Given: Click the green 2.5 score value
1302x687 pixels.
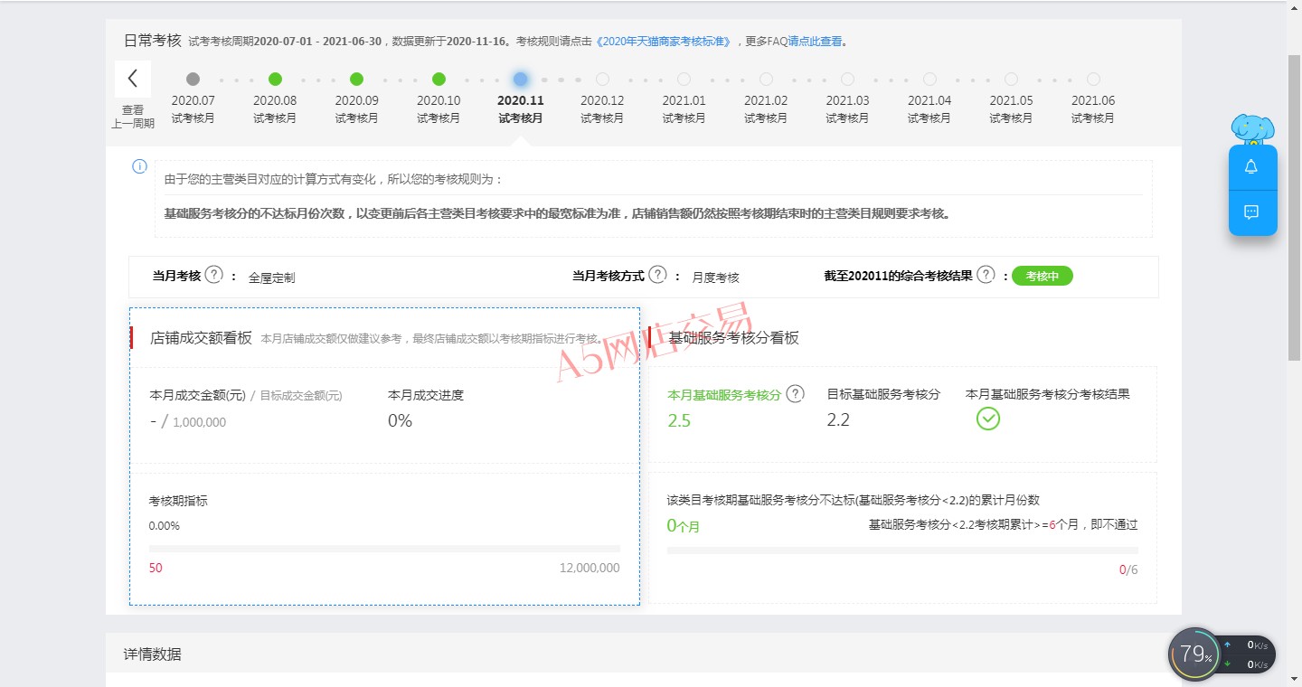Looking at the screenshot, I should [x=679, y=421].
